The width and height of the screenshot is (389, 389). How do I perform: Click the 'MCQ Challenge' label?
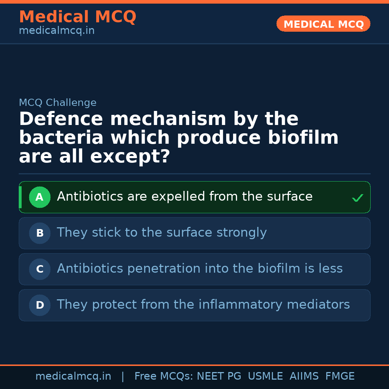point(58,103)
